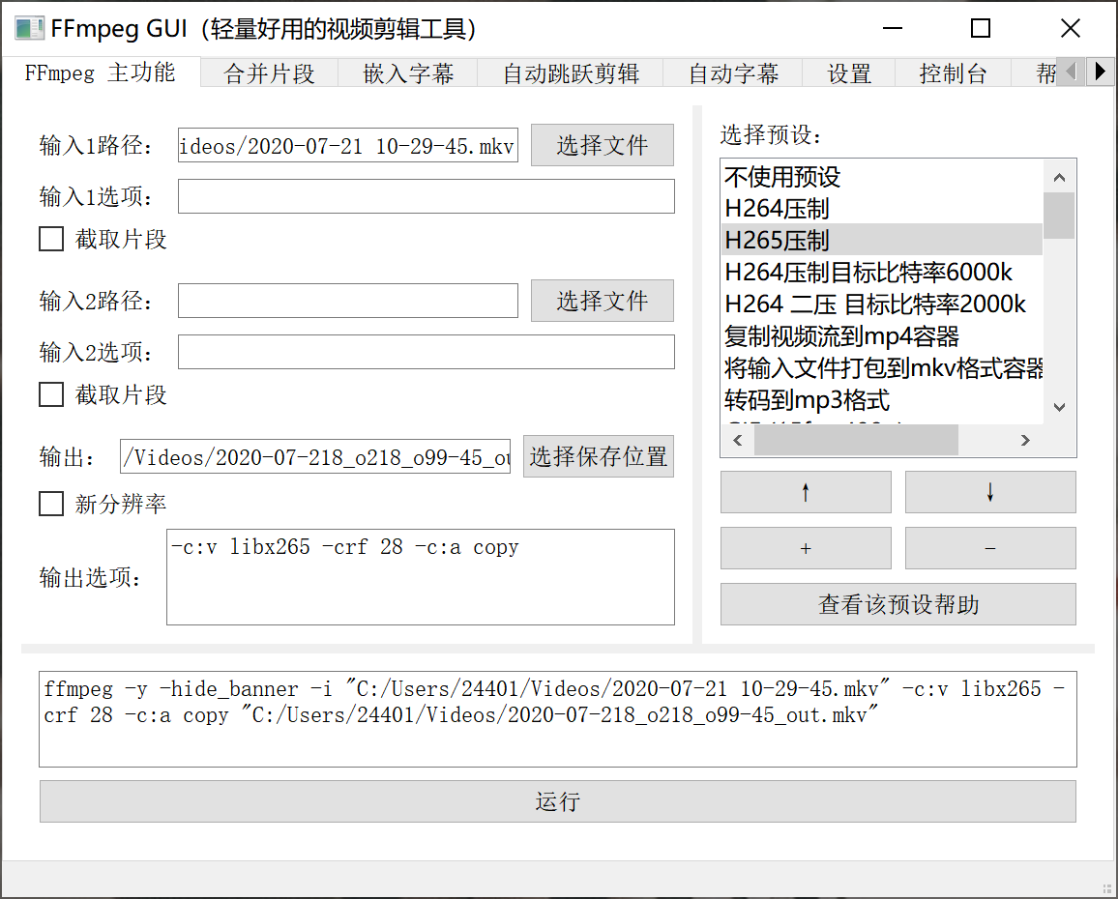
Task: Move preset down with ↓ button
Action: [x=990, y=492]
